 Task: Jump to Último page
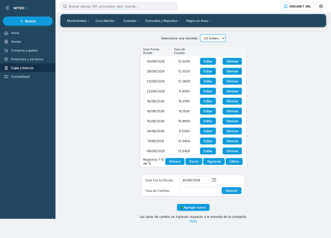tap(234, 161)
